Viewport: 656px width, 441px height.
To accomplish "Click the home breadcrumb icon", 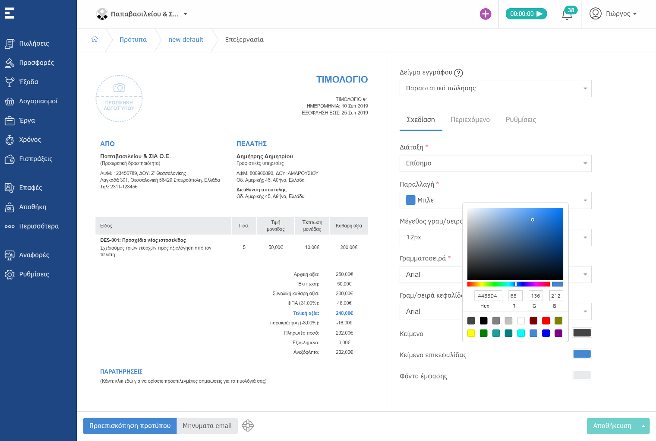I will tap(95, 39).
